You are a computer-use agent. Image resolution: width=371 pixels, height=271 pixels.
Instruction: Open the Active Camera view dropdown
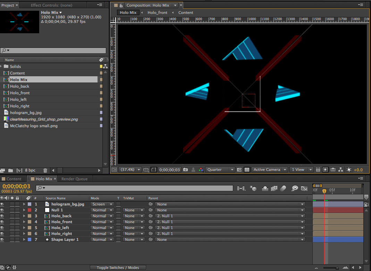pyautogui.click(x=270, y=170)
